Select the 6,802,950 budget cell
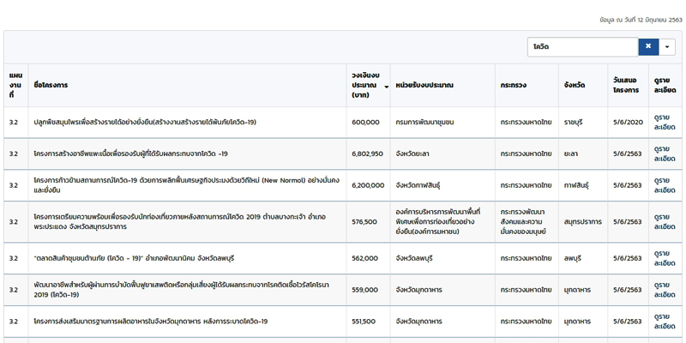The height and width of the screenshot is (343, 686). tap(367, 153)
